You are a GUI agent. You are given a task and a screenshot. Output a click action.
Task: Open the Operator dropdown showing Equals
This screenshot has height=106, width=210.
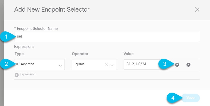click(94, 65)
